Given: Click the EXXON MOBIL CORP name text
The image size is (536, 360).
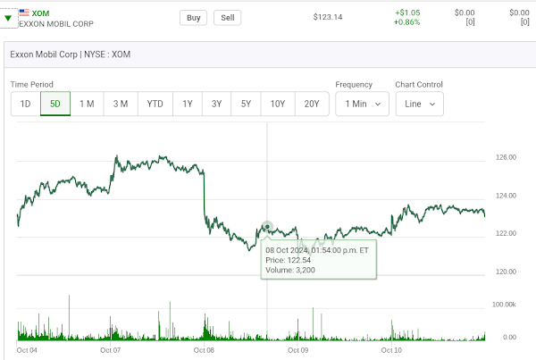Looking at the screenshot, I should [x=56, y=24].
